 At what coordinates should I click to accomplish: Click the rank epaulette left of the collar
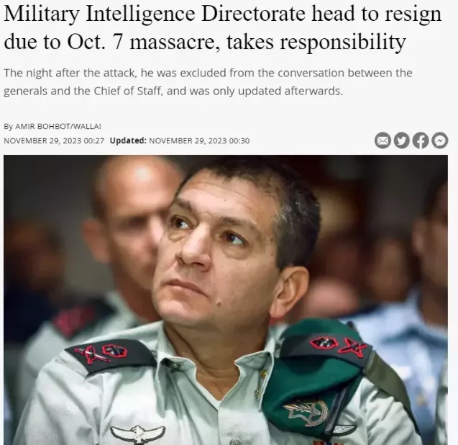click(x=109, y=356)
